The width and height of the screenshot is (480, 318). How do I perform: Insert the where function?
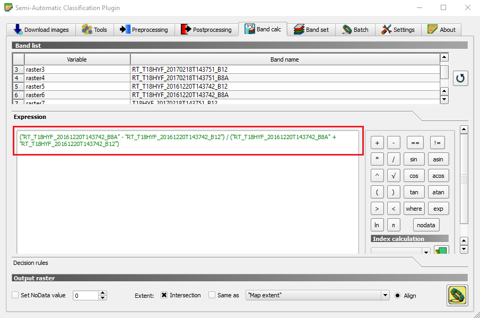click(414, 209)
